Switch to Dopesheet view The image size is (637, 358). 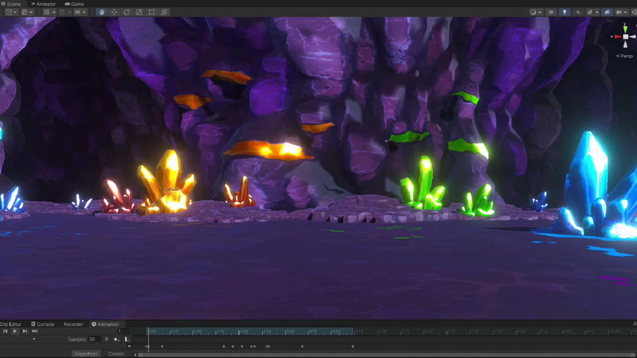[x=86, y=354]
